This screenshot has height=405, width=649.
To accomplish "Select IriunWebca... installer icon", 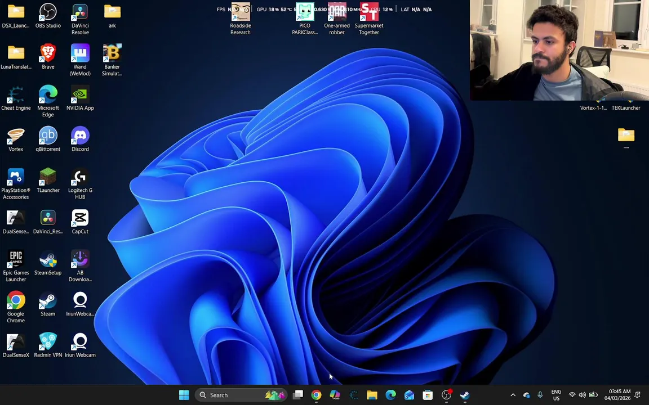I will click(x=80, y=304).
